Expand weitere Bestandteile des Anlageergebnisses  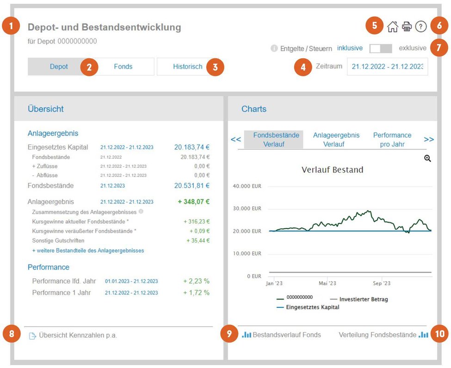pyautogui.click(x=88, y=251)
